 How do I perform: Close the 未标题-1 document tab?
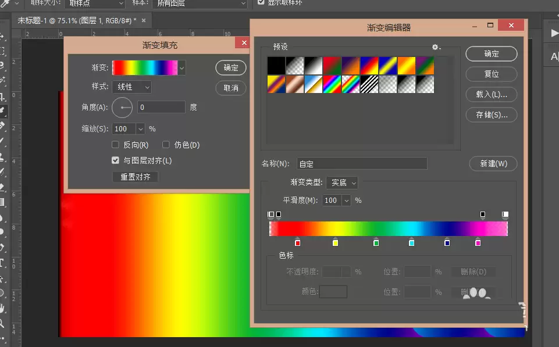coord(144,21)
